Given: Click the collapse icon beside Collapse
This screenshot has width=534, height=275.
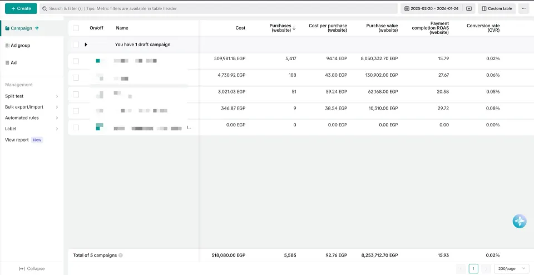Looking at the screenshot, I should tap(22, 268).
